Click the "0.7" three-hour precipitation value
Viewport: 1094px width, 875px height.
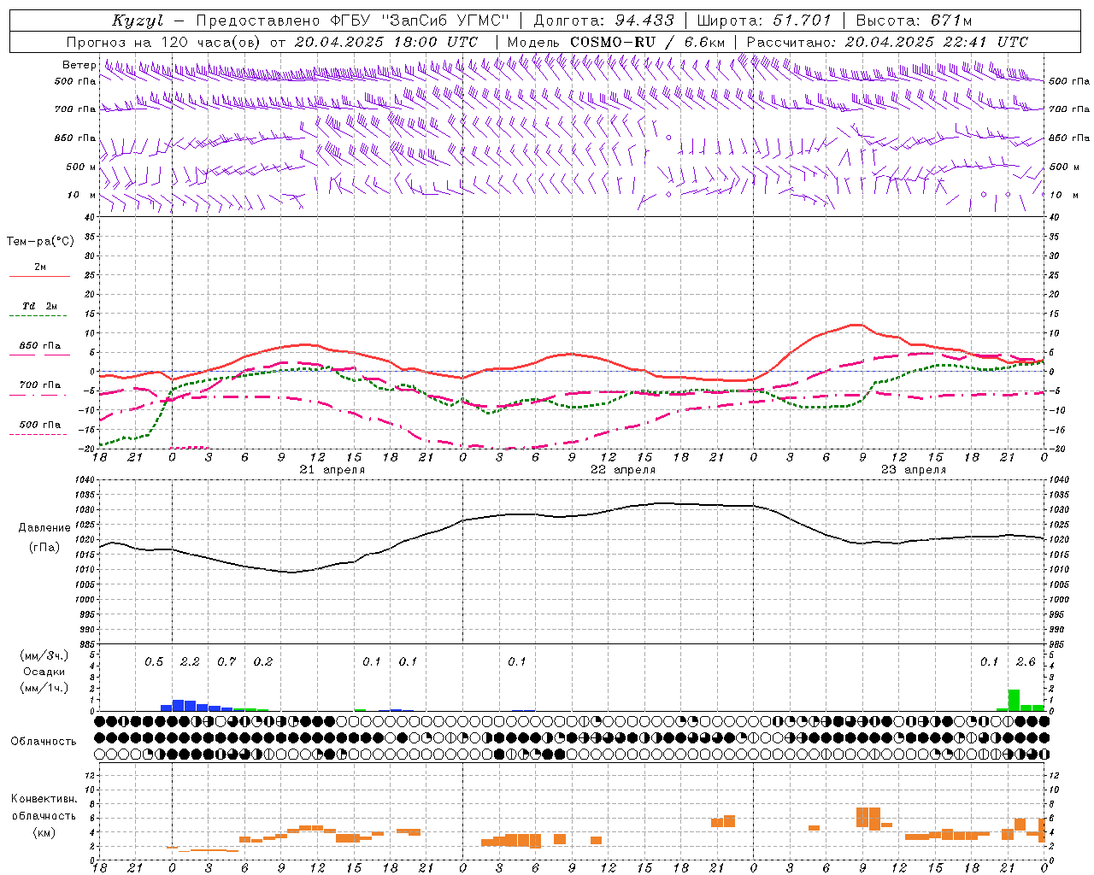[226, 661]
